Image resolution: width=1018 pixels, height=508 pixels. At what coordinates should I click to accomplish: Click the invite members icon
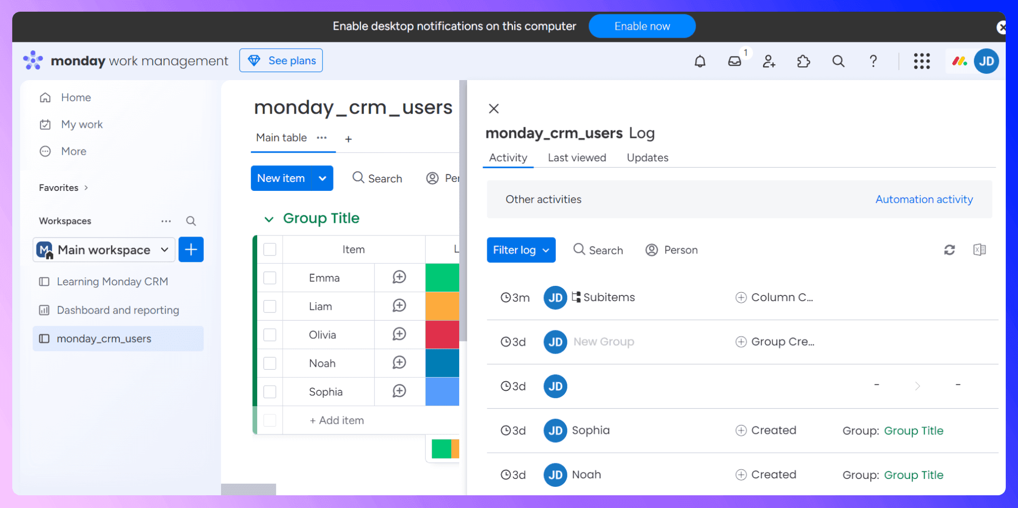(769, 62)
